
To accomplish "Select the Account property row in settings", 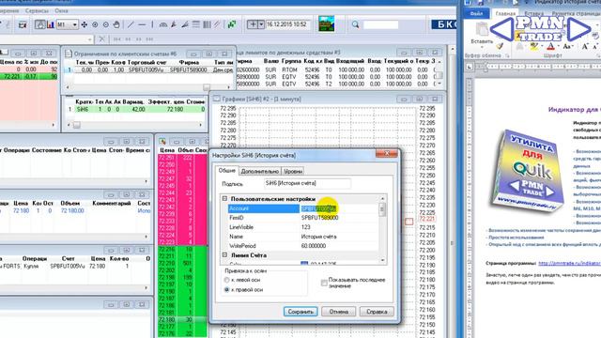I will [x=302, y=208].
